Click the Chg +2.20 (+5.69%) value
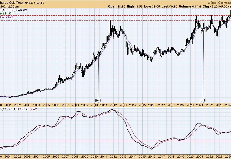This screenshot has width=231, height=159. [217, 6]
